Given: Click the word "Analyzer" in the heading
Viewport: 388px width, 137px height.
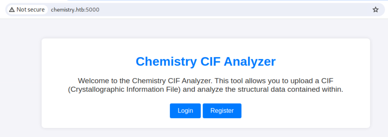Looking at the screenshot, I should tap(250, 62).
